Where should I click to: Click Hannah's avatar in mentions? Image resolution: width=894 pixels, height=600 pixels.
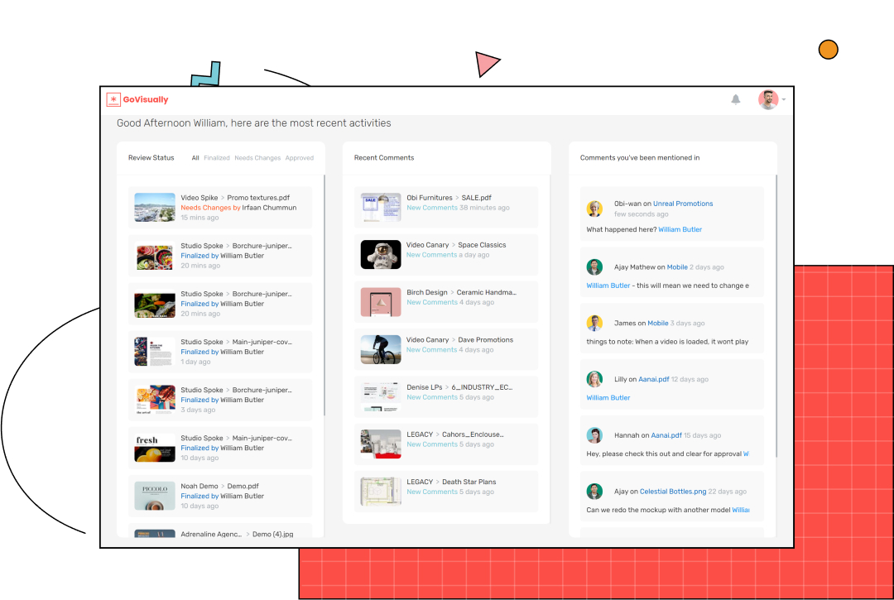pos(594,435)
